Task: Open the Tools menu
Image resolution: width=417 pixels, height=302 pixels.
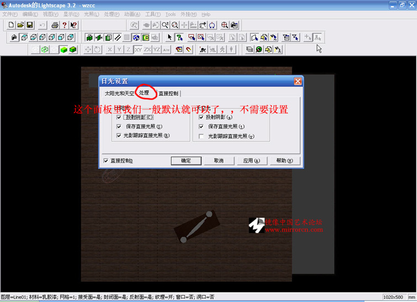Action: click(170, 14)
